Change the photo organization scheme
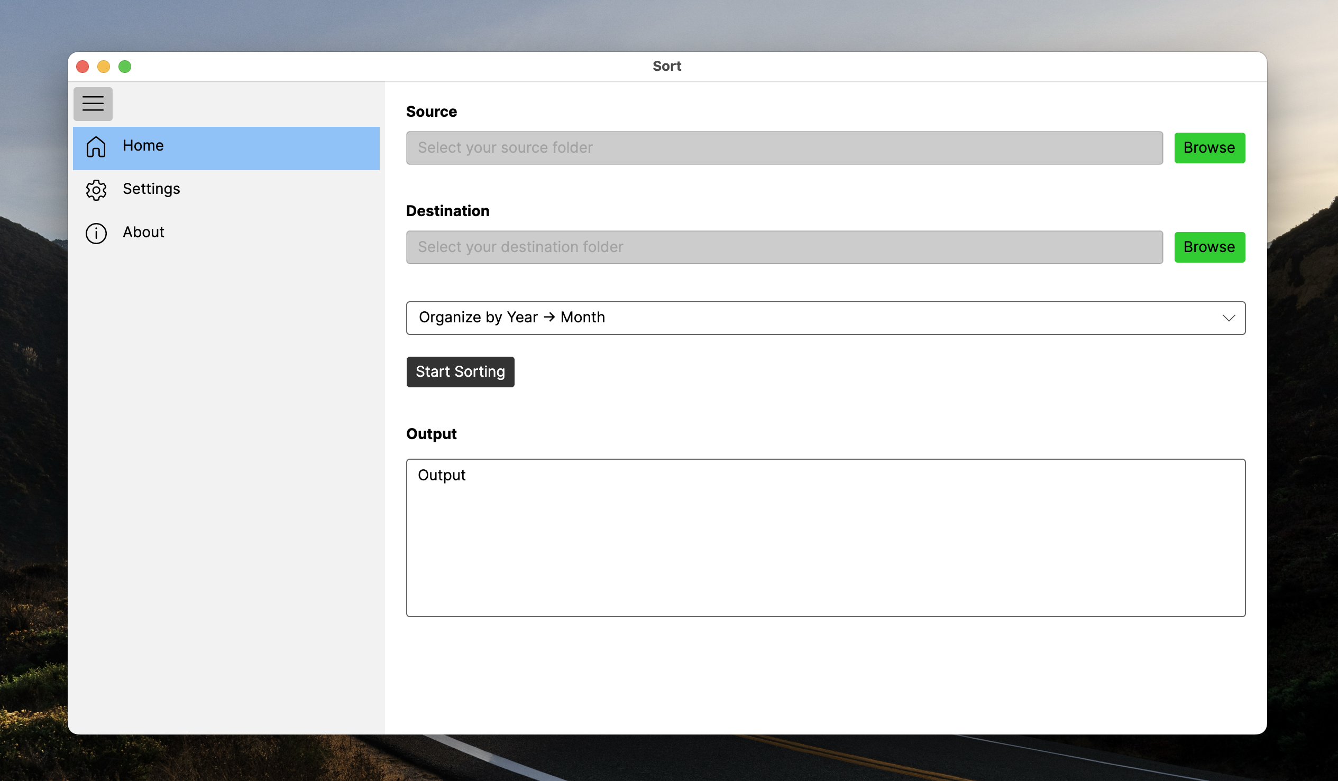This screenshot has height=781, width=1338. [826, 318]
